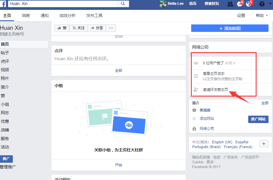Click the 推广网站 button
Screen dimensions: 273x180
[258, 119]
